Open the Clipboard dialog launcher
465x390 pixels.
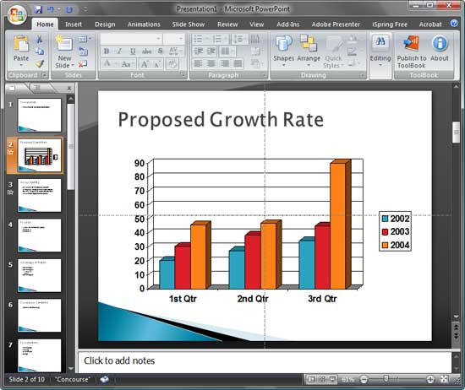45,75
